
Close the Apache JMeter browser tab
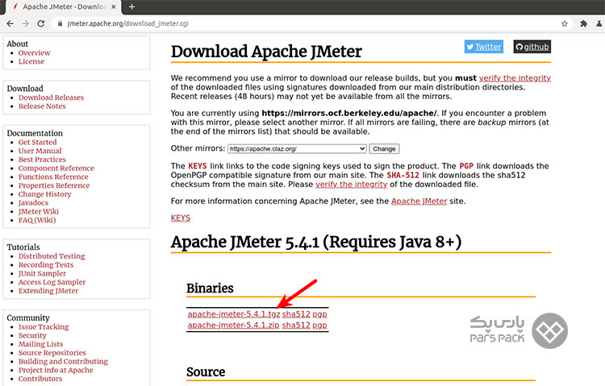click(x=114, y=6)
